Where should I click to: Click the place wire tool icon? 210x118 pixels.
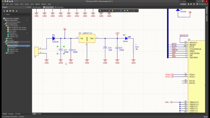[115, 11]
